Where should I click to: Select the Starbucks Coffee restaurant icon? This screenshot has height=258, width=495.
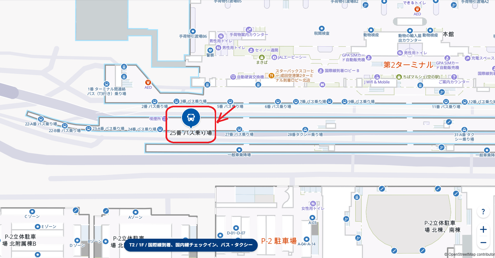point(271,76)
